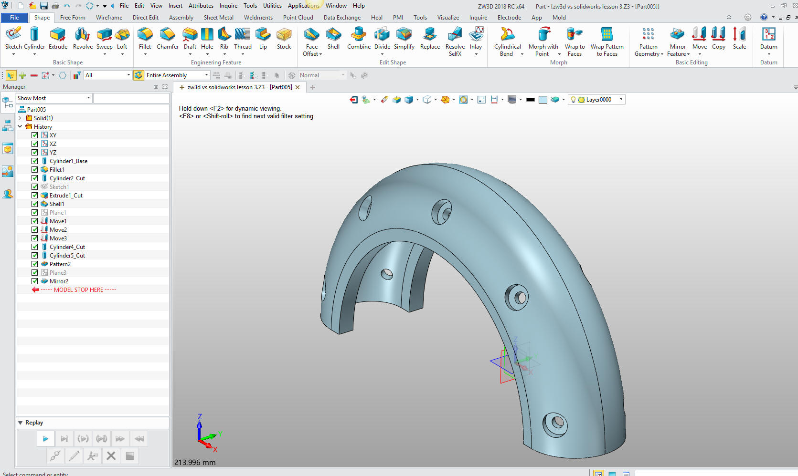The width and height of the screenshot is (798, 476).
Task: Select the Revolve tool
Action: coord(83,38)
